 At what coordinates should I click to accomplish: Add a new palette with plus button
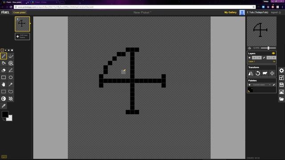[x=249, y=85]
